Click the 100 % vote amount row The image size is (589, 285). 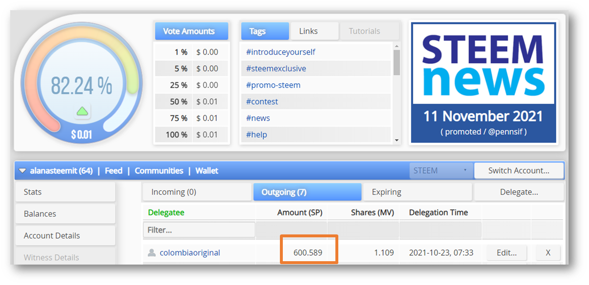(191, 135)
